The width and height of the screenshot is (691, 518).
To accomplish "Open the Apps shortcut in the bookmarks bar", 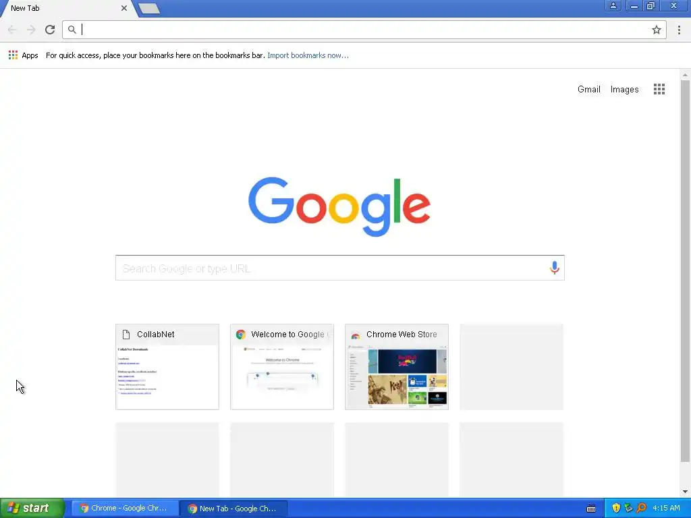I will [24, 55].
